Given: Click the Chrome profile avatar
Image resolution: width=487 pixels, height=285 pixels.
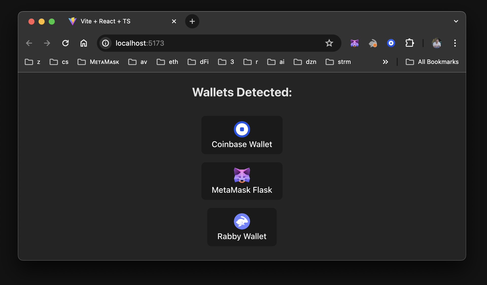Looking at the screenshot, I should pyautogui.click(x=437, y=43).
